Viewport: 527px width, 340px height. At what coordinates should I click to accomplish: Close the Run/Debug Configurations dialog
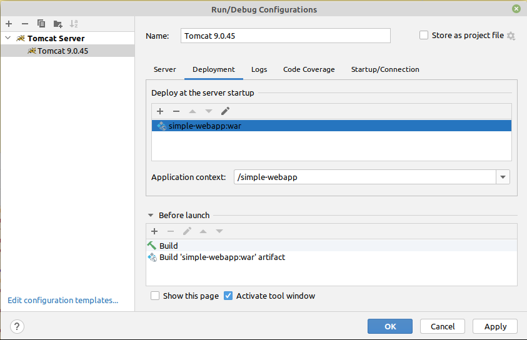[516, 9]
